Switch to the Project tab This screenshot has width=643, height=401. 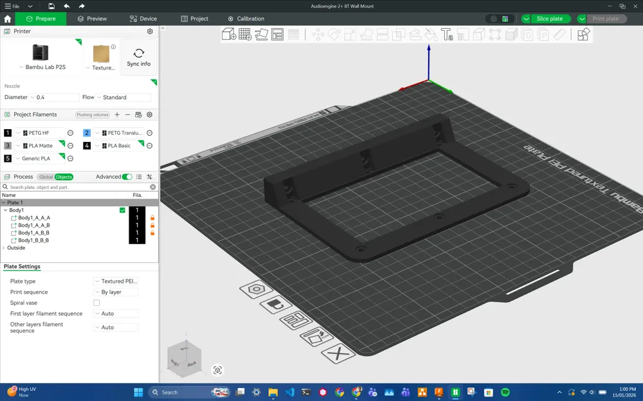point(195,19)
